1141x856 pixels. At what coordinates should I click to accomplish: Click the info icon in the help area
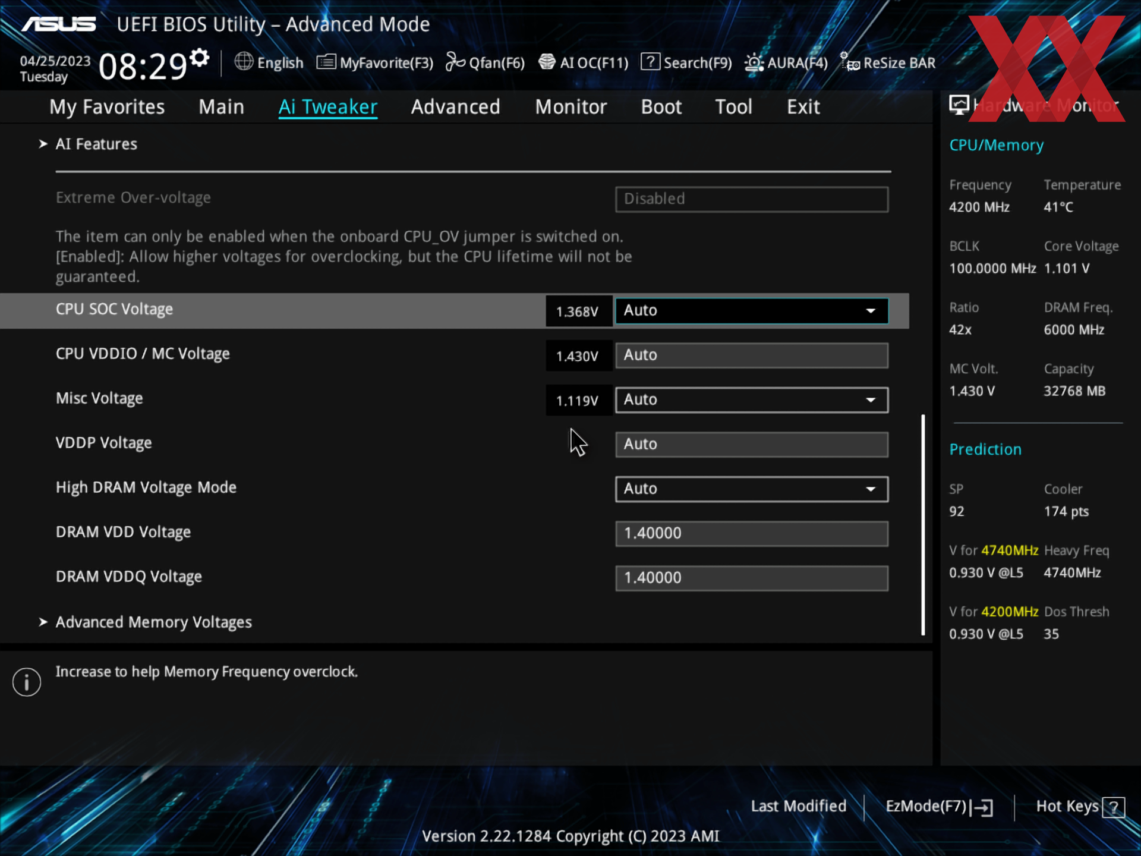coord(27,682)
